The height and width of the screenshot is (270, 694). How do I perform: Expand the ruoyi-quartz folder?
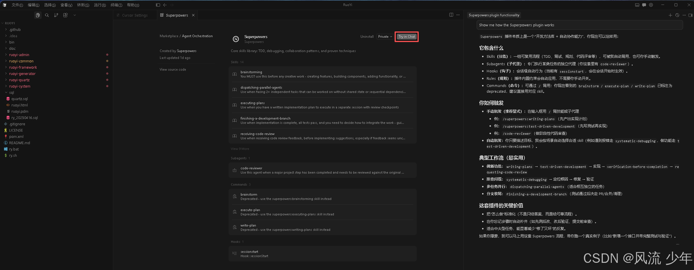click(x=56, y=80)
